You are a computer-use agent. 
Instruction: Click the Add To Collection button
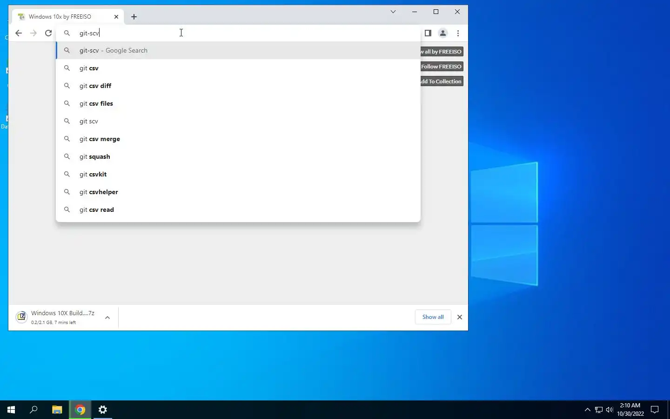coord(442,81)
